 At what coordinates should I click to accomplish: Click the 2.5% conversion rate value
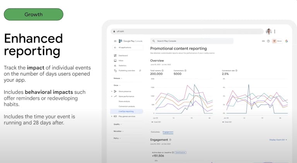pos(225,74)
